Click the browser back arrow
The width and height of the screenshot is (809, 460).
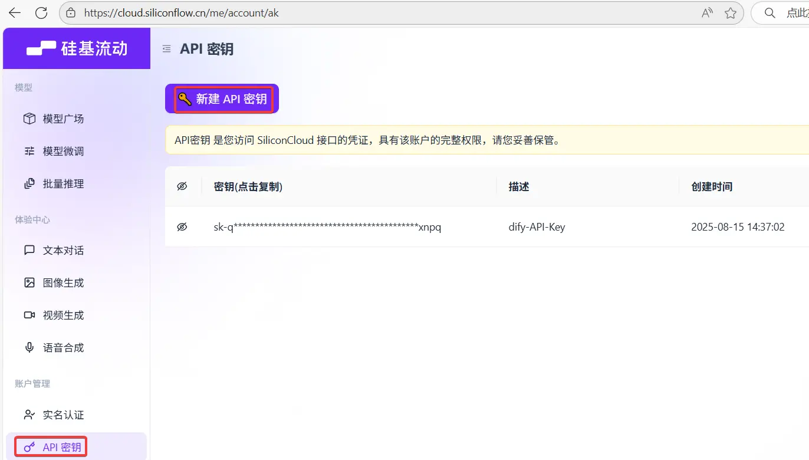[15, 12]
